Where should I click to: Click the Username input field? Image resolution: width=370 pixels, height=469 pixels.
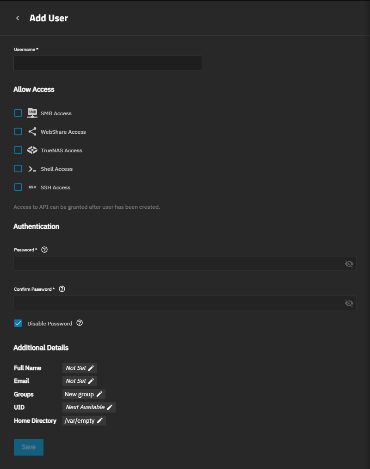coord(108,63)
